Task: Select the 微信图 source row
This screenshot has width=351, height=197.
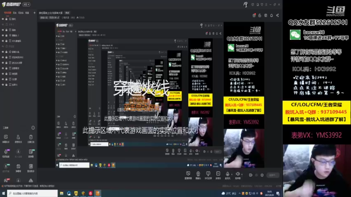Action: point(18,74)
